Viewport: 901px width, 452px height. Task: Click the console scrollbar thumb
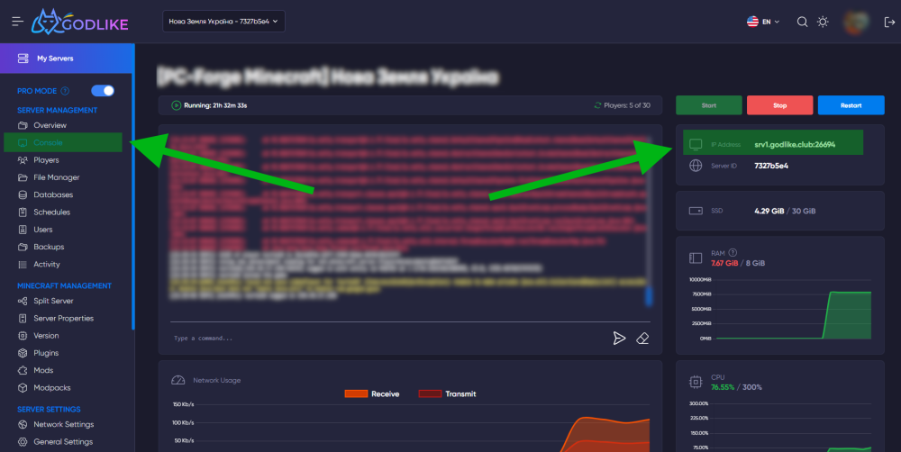tap(649, 297)
